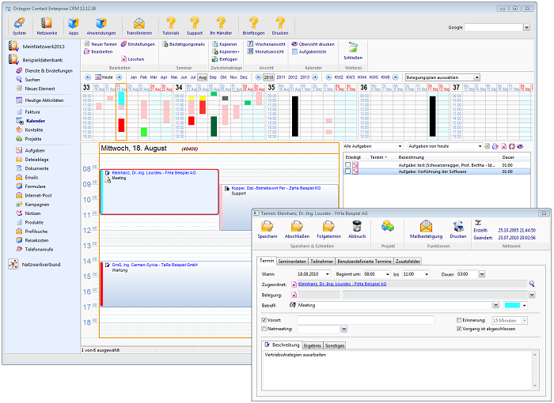Switch to Benutzerdefinierte Termine tab

tap(364, 261)
